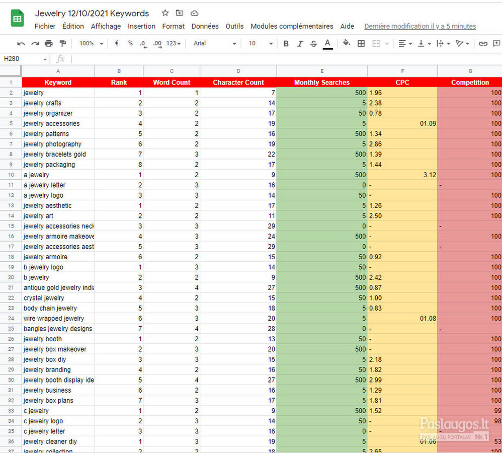Decrease decimal places

coord(143,44)
